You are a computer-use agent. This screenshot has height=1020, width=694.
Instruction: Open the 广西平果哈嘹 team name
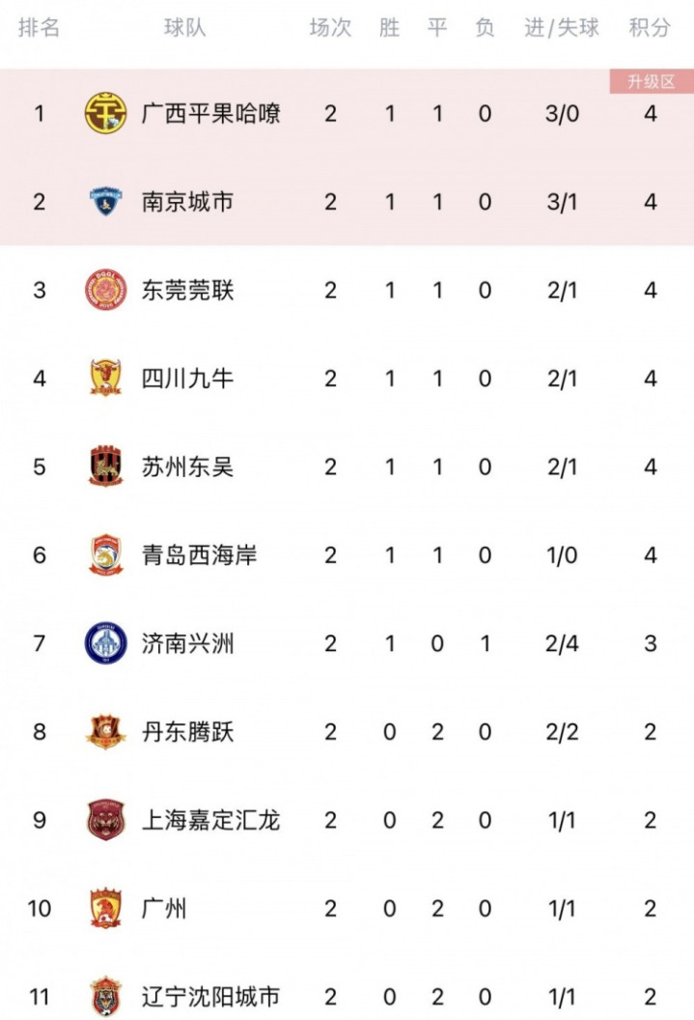click(211, 113)
